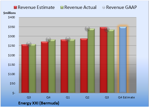Image resolution: width=149 pixels, height=107 pixels.
Task: Click the "$350" y-axis label
Action: (11, 27)
